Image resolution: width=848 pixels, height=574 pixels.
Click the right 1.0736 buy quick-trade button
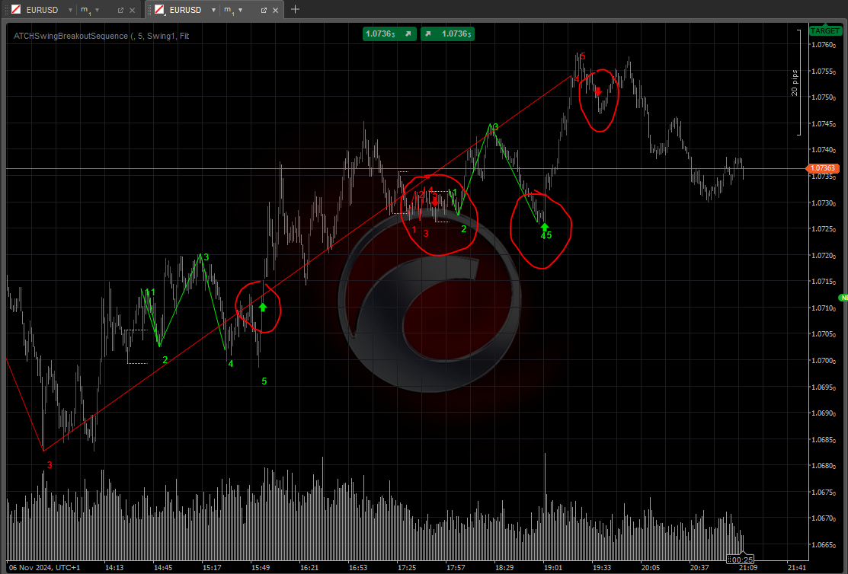[447, 33]
